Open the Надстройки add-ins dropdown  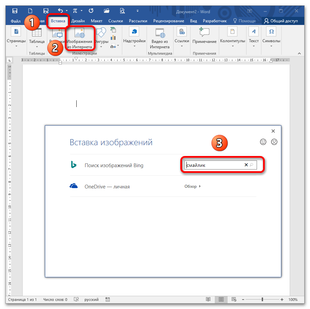pyautogui.click(x=134, y=37)
